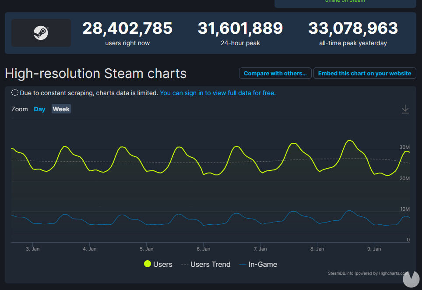Download chart data via arrow icon

tap(405, 109)
